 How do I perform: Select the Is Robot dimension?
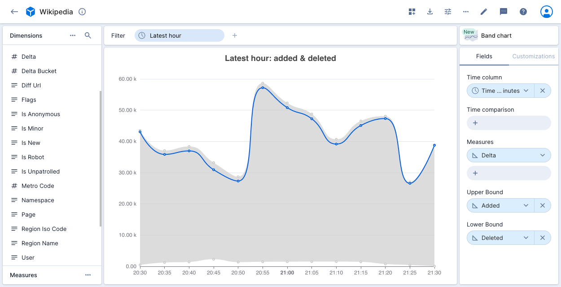tap(33, 157)
